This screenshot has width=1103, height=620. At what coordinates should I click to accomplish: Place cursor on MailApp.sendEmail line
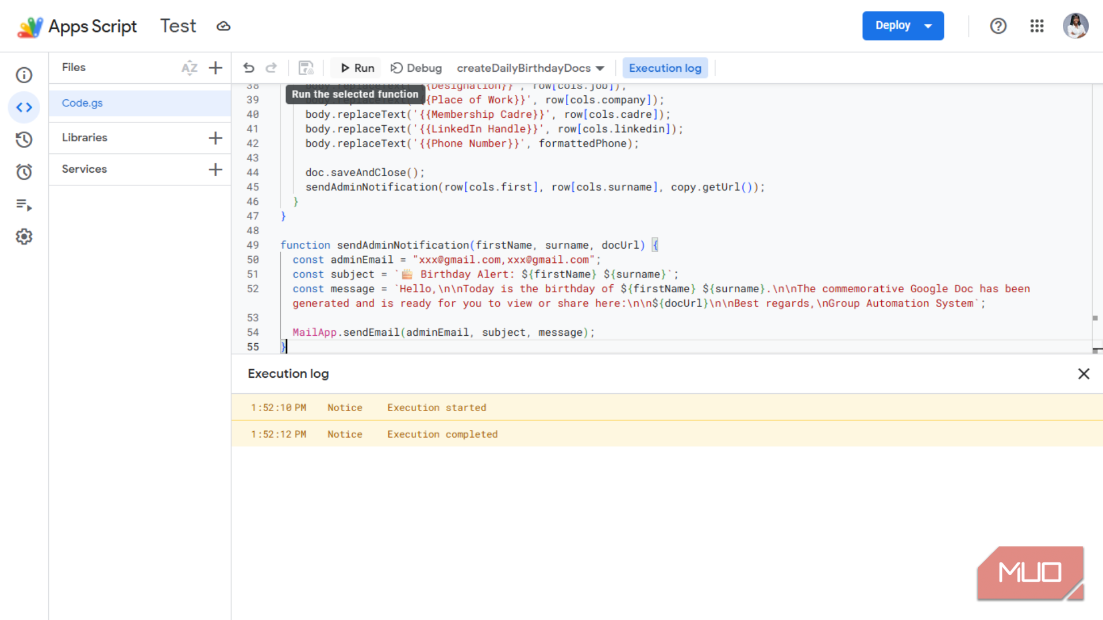[x=443, y=332]
